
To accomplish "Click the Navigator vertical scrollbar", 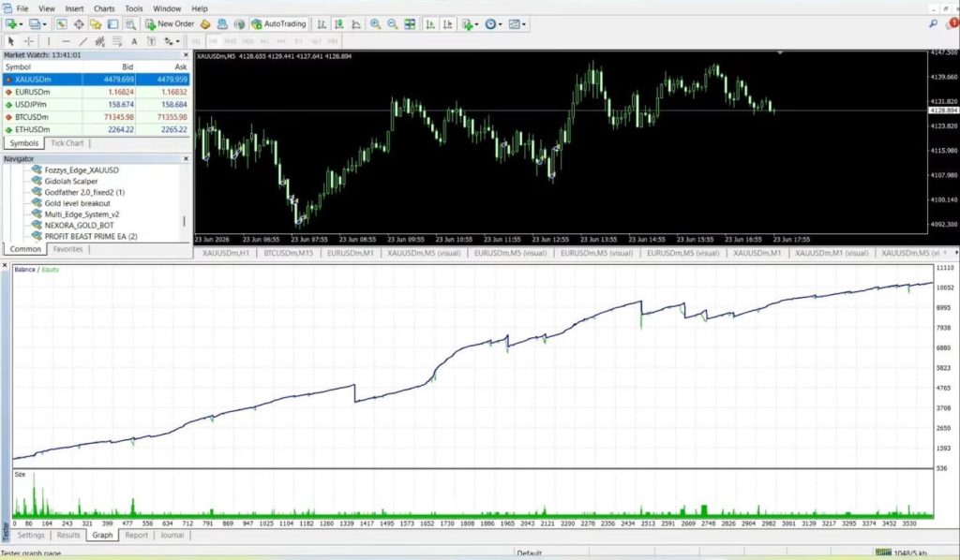I will coord(185,221).
